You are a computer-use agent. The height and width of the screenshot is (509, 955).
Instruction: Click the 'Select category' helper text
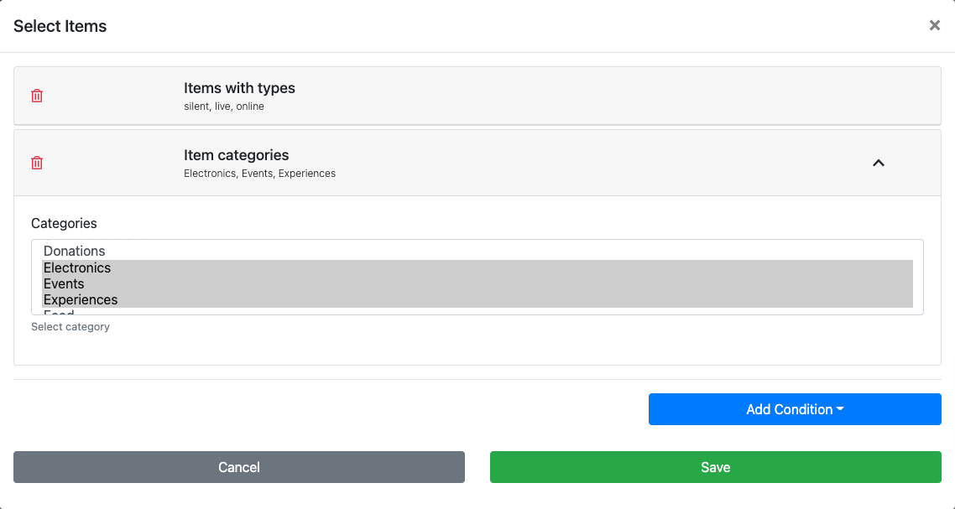click(x=70, y=327)
